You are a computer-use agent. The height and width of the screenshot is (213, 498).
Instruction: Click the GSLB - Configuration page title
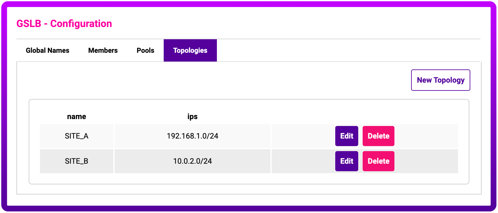(64, 24)
